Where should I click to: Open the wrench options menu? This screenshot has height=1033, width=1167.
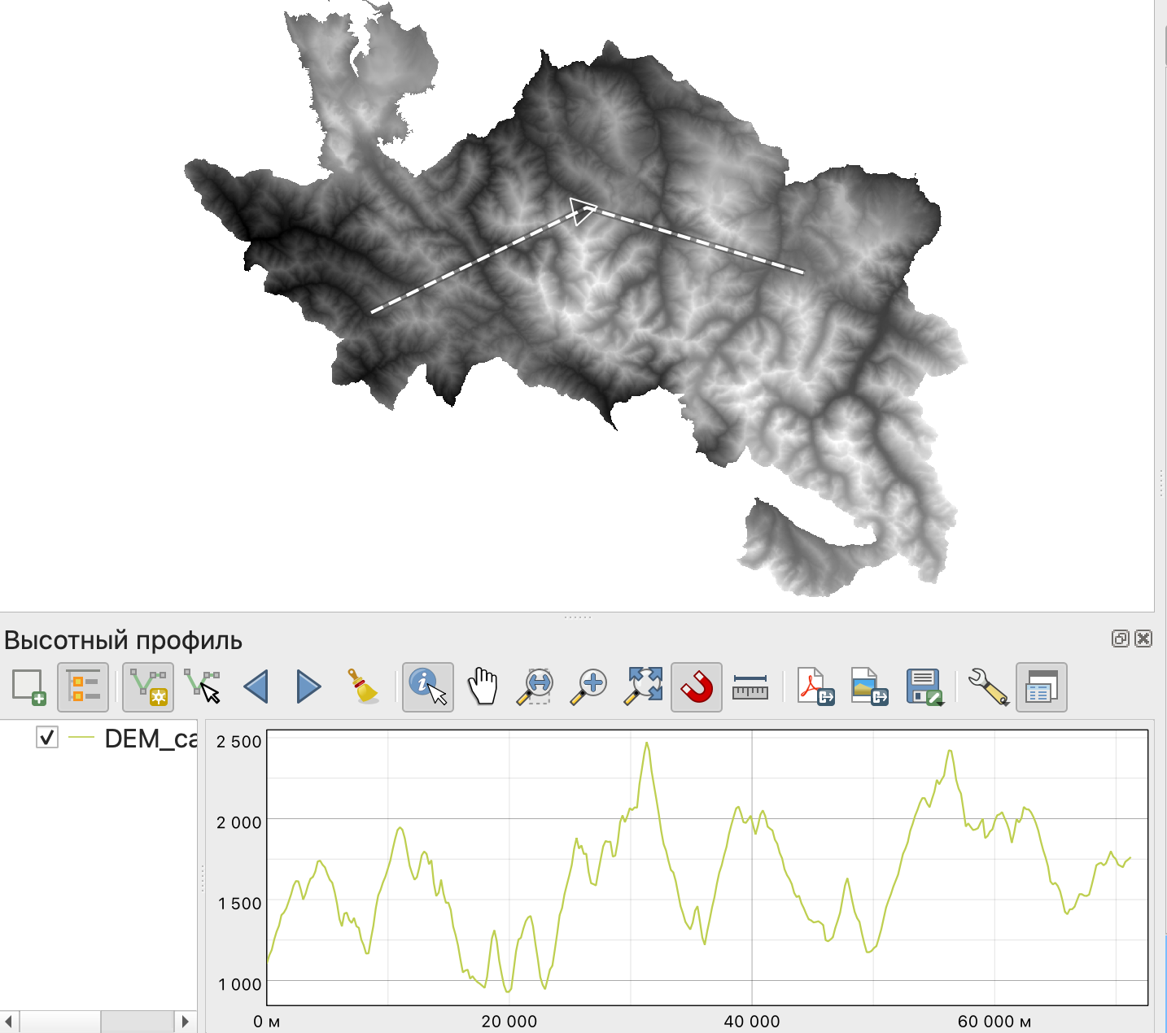pos(987,687)
